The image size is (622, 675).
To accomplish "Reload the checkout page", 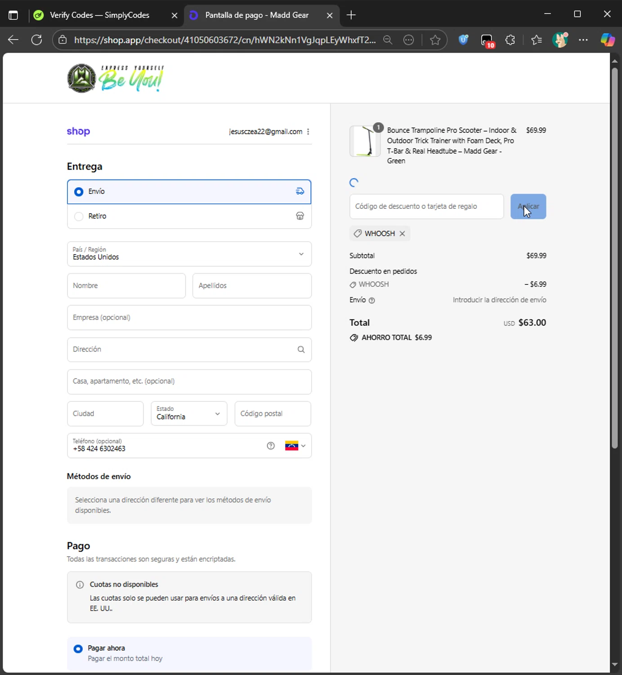I will coord(37,40).
